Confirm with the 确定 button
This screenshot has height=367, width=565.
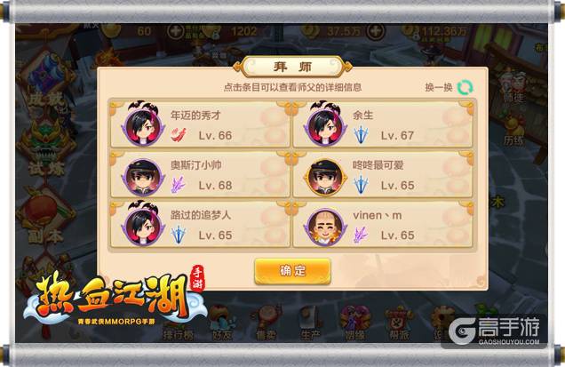(292, 271)
